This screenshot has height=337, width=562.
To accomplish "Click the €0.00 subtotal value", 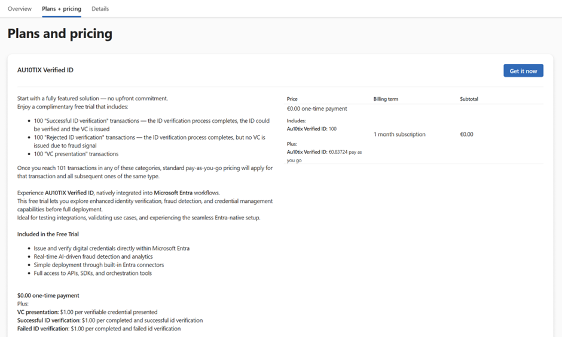I will [x=466, y=134].
